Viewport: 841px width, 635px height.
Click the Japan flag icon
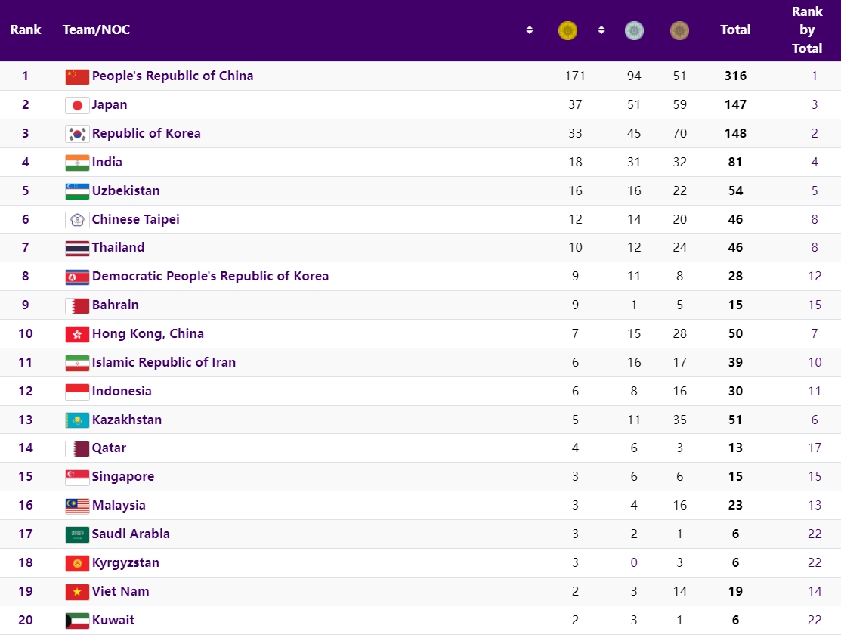77,105
